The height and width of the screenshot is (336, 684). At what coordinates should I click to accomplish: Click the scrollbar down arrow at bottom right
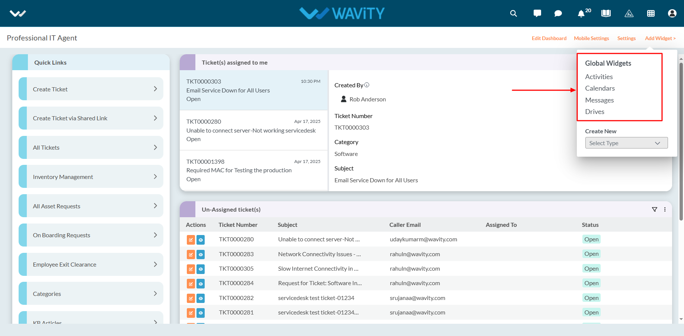(681, 319)
